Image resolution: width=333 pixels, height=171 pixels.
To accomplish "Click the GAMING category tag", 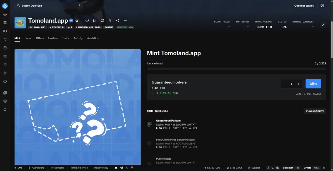I will (x=109, y=27).
